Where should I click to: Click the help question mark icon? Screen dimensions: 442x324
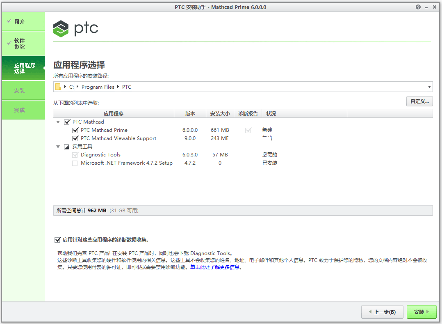418,7
